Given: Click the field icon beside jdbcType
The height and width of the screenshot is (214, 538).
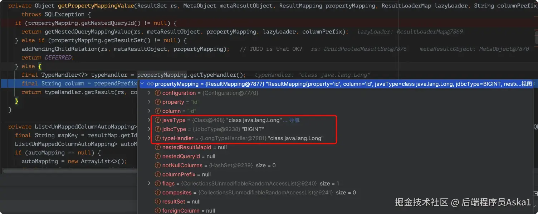Looking at the screenshot, I should tap(158, 129).
